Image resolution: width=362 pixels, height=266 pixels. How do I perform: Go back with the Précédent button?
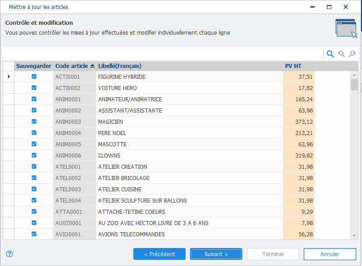(x=159, y=254)
